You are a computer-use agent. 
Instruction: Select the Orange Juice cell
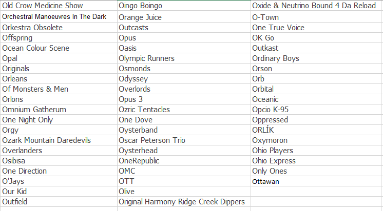(184, 17)
